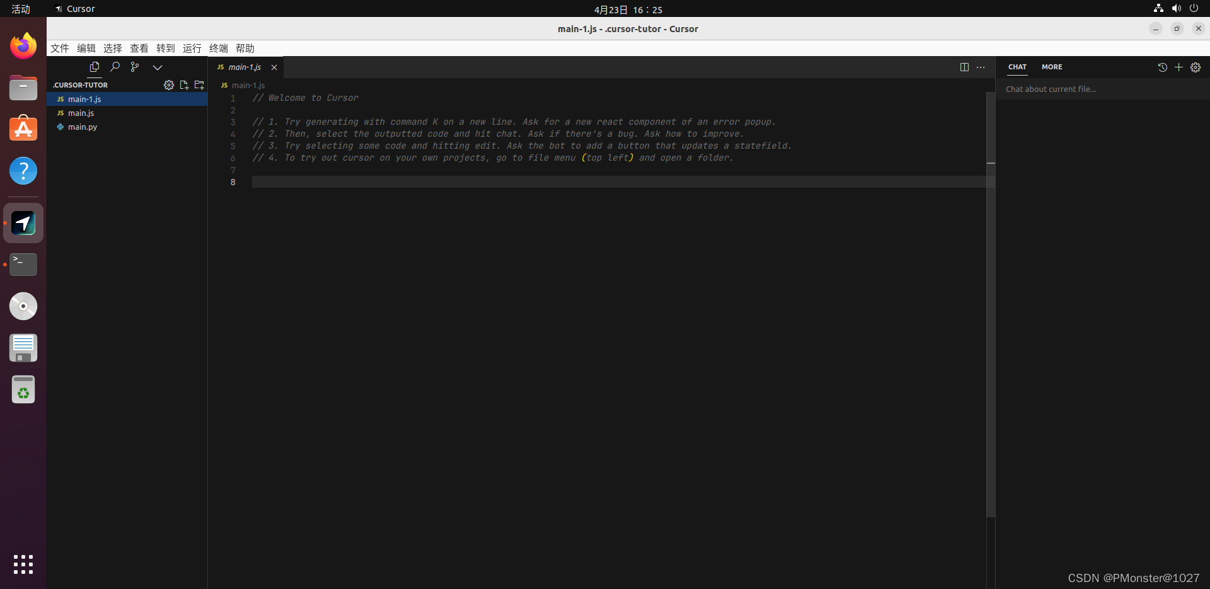
Task: Mute system volume via speaker icon
Action: point(1176,8)
